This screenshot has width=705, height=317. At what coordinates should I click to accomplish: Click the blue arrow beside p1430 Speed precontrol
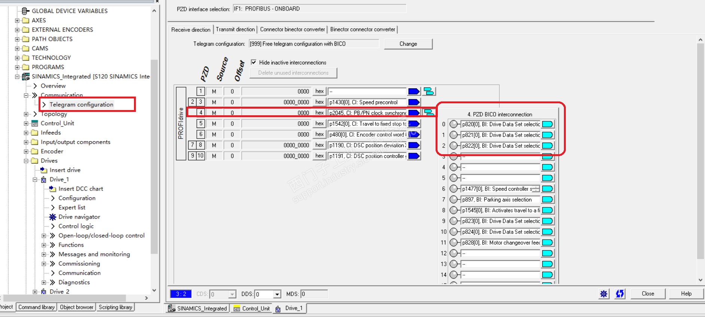point(414,102)
